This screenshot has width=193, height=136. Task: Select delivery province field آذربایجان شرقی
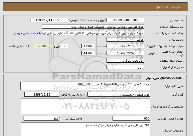[125, 61]
